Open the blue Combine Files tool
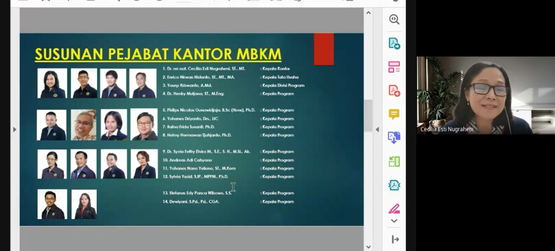555x251 pixels. click(x=394, y=138)
